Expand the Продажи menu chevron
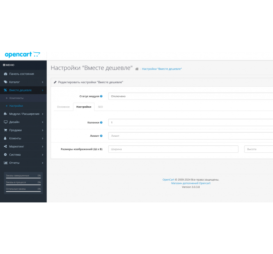The image size is (273, 254). pyautogui.click(x=43, y=130)
